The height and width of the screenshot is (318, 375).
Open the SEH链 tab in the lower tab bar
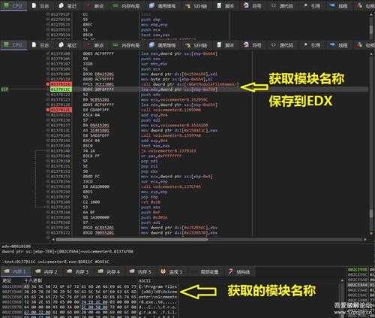coord(196,45)
